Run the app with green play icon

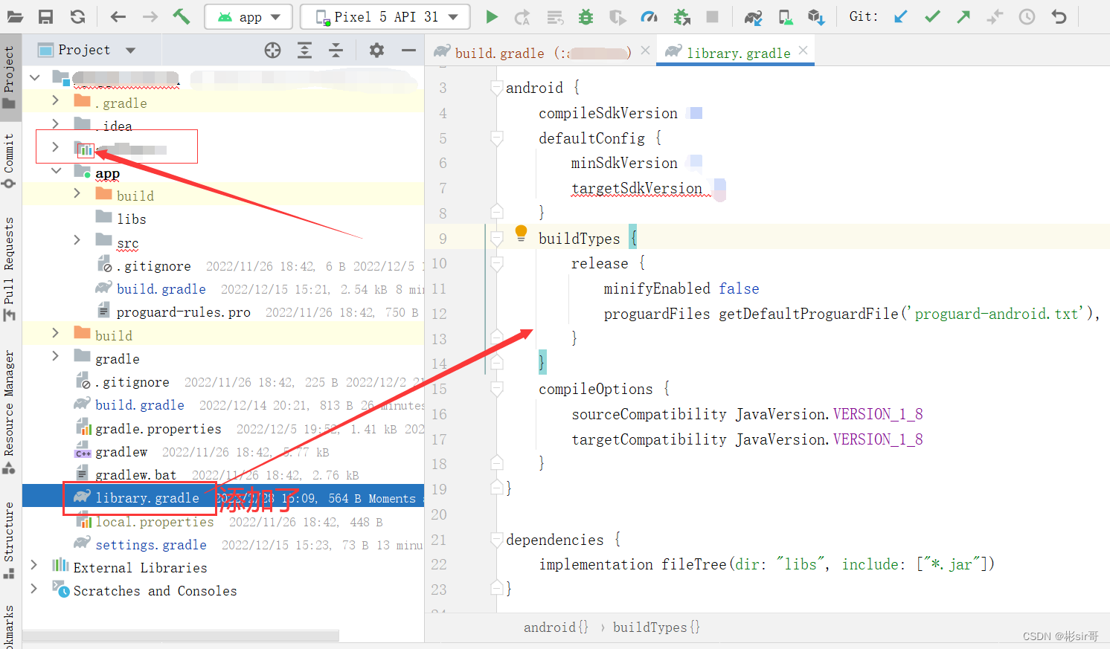coord(492,16)
